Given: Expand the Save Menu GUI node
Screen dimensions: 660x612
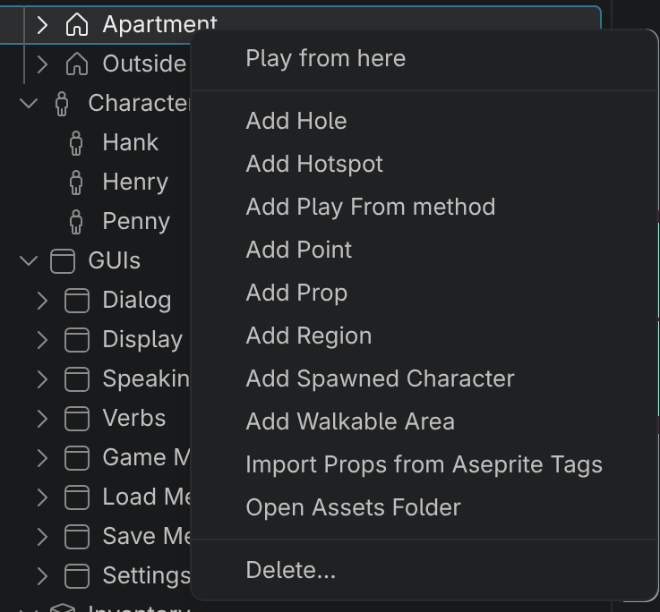Looking at the screenshot, I should [42, 536].
